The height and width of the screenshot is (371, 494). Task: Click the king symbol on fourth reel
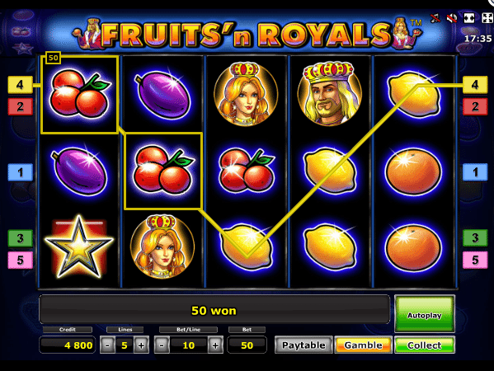click(330, 93)
